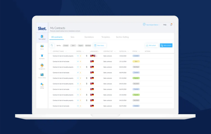The height and width of the screenshot is (134, 211).
Task: Open the Hans Kayaert account dropdown
Action: (153, 25)
